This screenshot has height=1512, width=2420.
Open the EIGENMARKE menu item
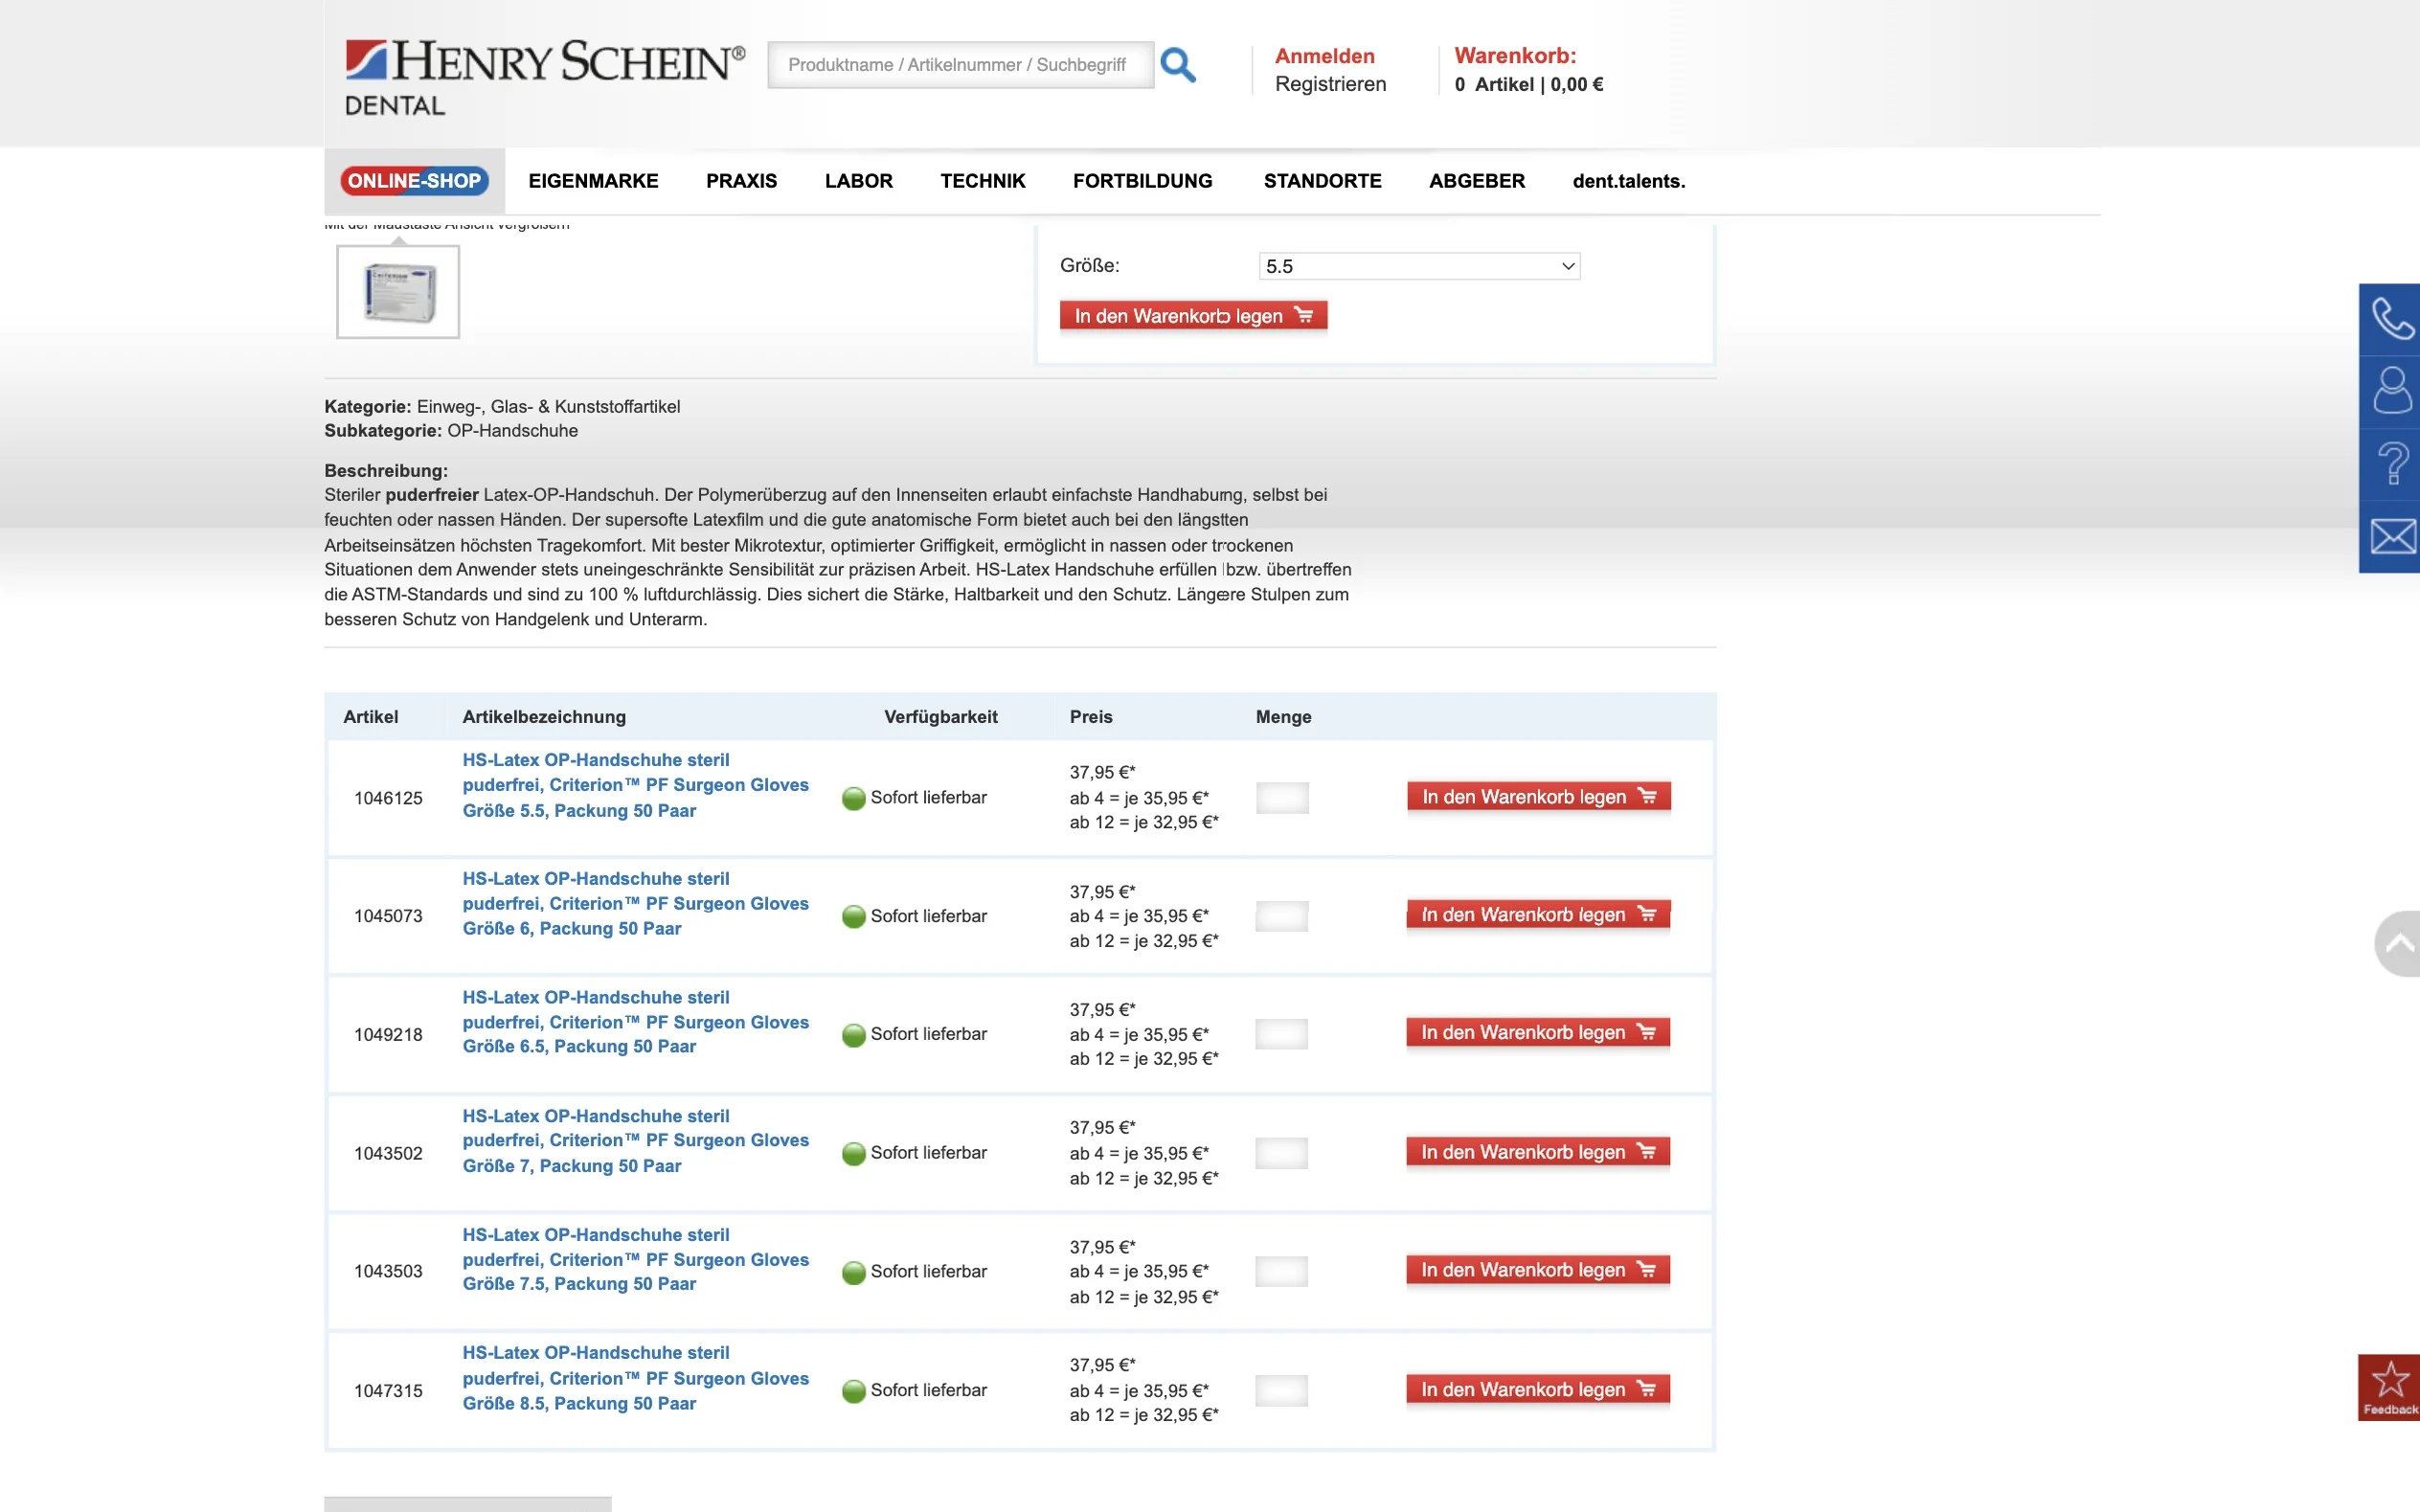point(593,181)
